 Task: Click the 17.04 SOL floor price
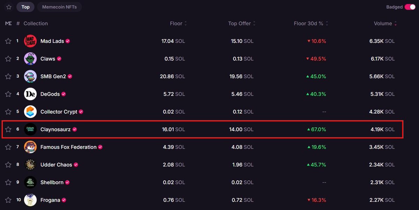tap(173, 41)
